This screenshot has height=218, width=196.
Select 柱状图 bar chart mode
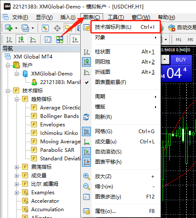click(x=121, y=52)
